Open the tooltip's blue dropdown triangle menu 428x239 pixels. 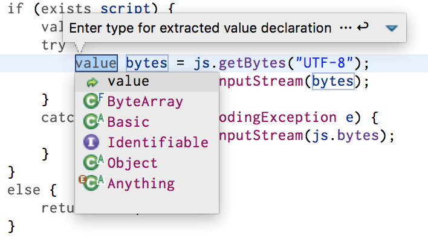pyautogui.click(x=391, y=28)
